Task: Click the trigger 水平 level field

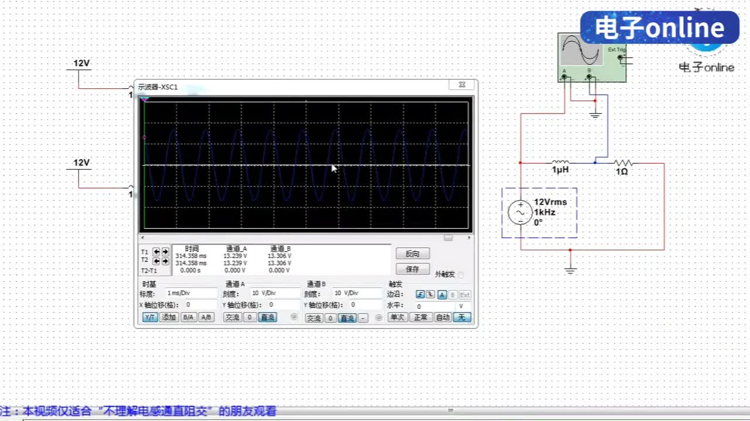Action: [x=435, y=306]
